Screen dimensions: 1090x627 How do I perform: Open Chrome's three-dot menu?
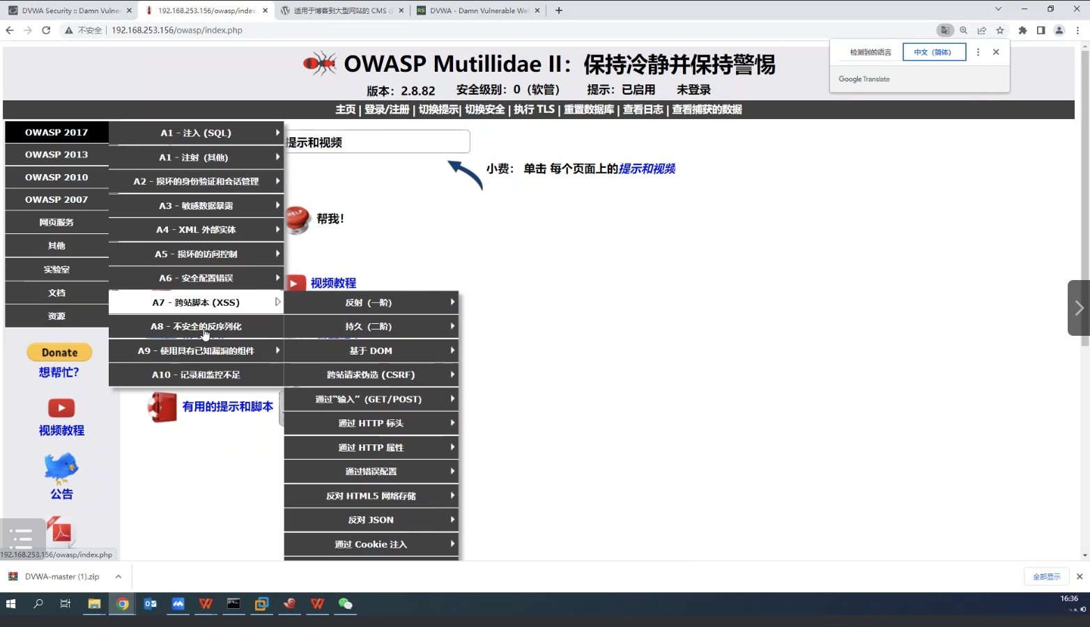point(1078,30)
